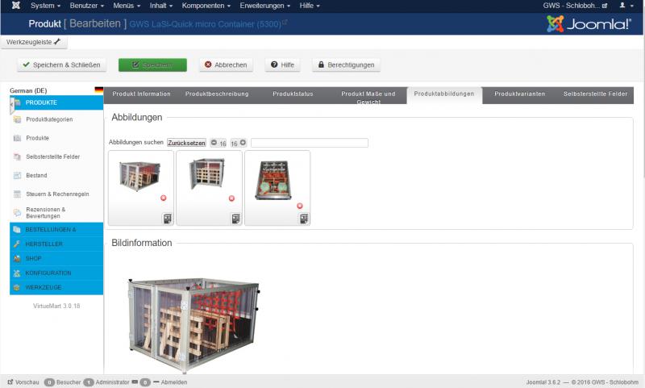
Task: Collapse sidebar using the left arrow handle
Action: (12, 103)
